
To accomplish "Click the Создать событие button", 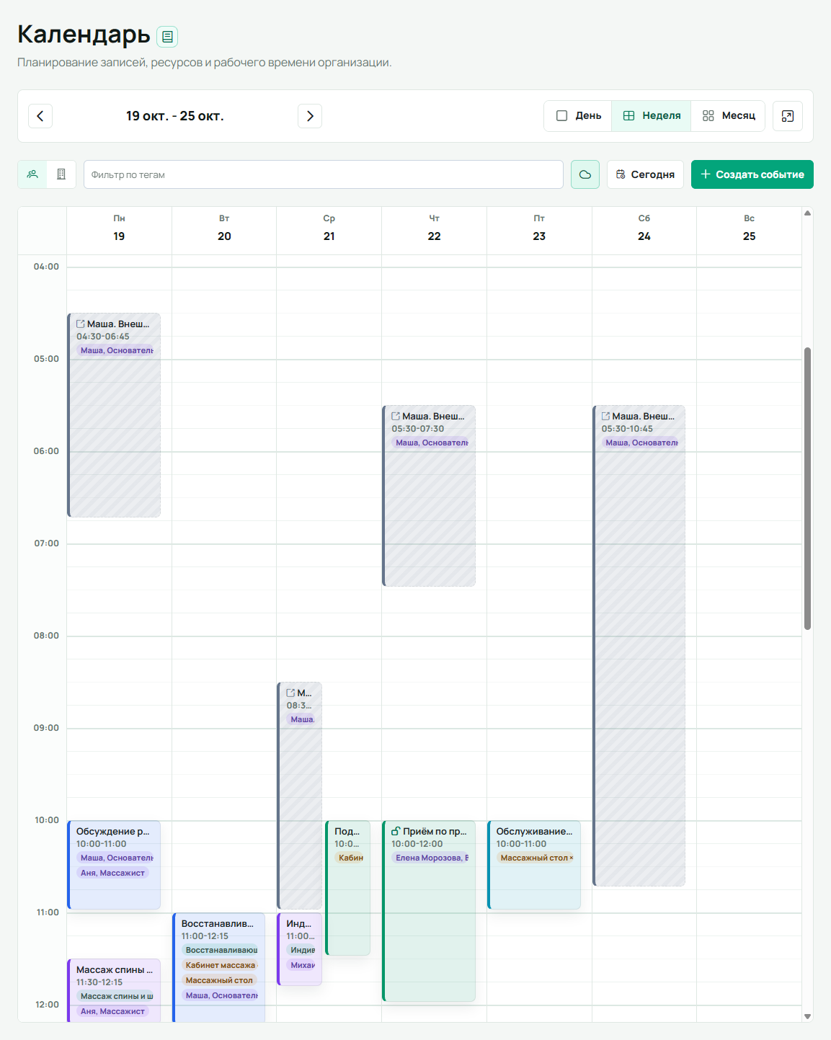I will [x=752, y=174].
